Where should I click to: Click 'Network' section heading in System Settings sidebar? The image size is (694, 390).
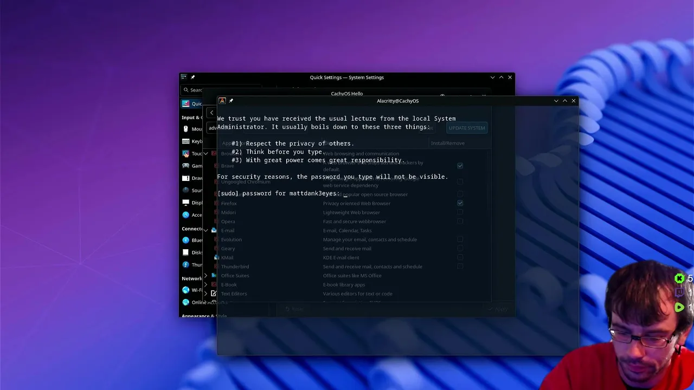coord(192,278)
